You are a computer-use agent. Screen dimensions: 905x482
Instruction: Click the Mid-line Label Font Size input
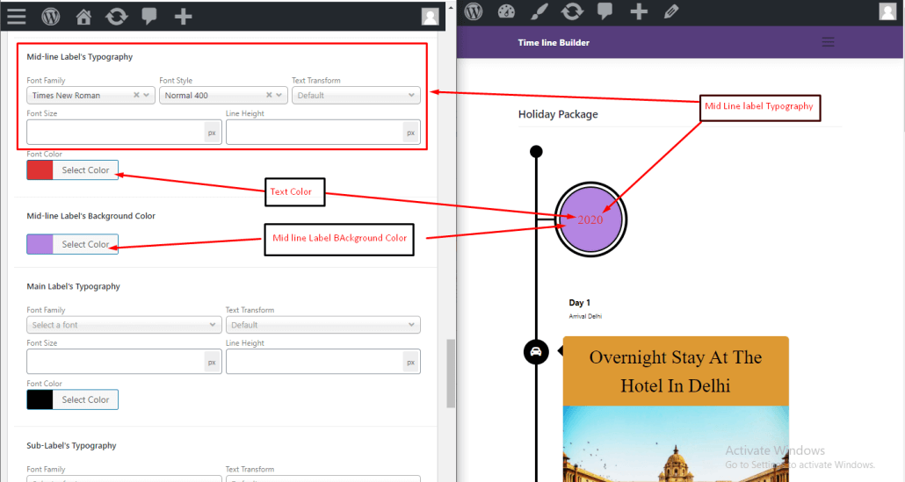pyautogui.click(x=114, y=133)
